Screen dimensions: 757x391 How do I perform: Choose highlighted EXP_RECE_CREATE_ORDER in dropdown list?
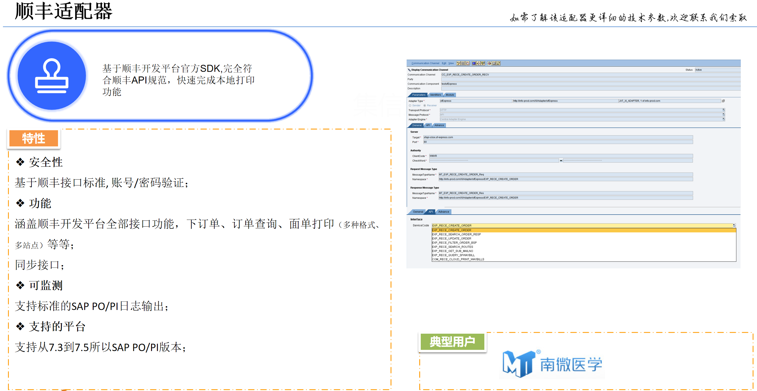pyautogui.click(x=584, y=230)
